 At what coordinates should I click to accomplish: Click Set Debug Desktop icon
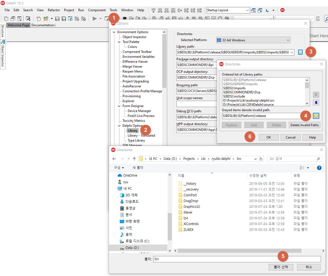point(260,10)
